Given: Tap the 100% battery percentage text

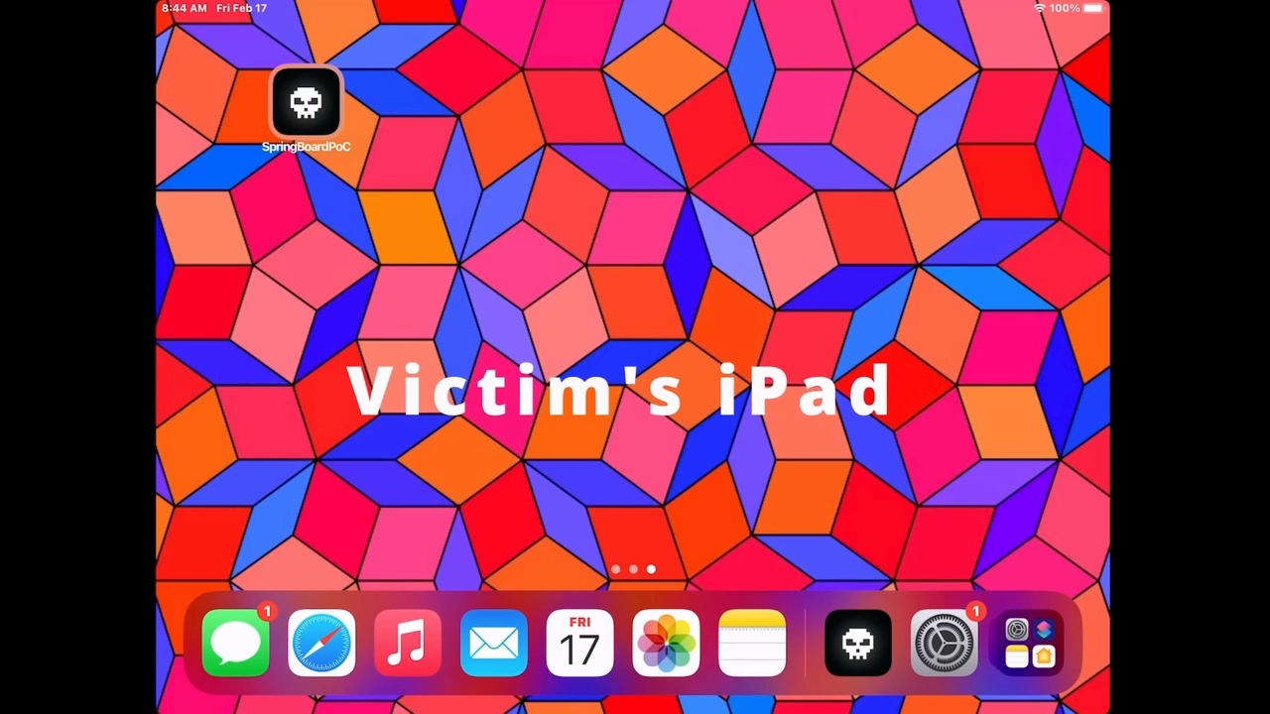Looking at the screenshot, I should tap(1065, 8).
